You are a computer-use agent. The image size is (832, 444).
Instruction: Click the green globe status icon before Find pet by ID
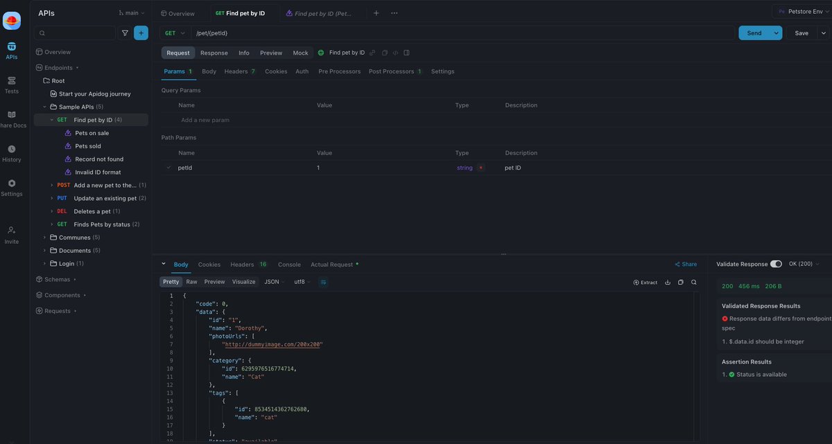(321, 53)
